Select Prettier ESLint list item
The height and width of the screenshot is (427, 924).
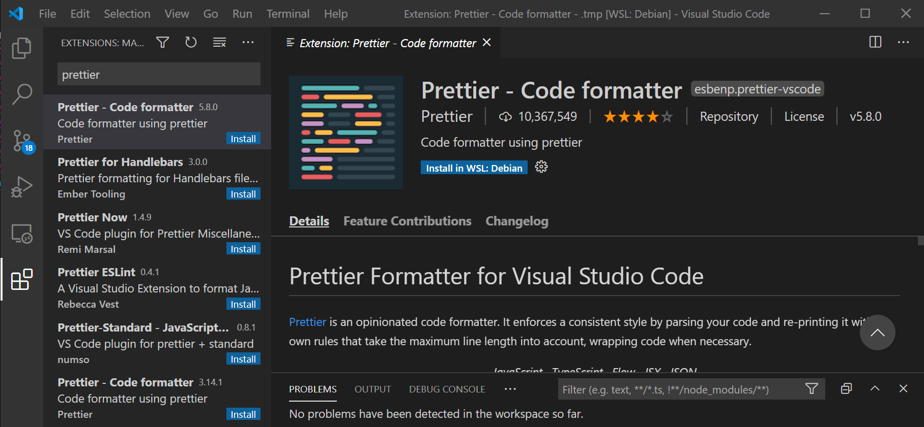[157, 287]
